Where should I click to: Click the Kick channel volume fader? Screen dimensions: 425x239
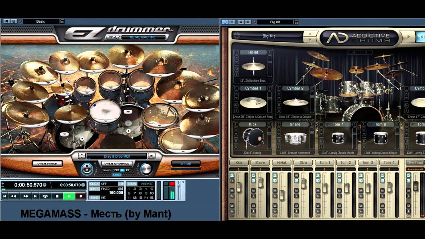click(x=239, y=188)
